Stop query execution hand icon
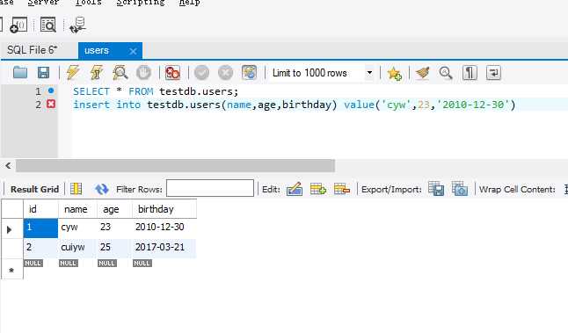The width and height of the screenshot is (568, 333). pyautogui.click(x=143, y=73)
